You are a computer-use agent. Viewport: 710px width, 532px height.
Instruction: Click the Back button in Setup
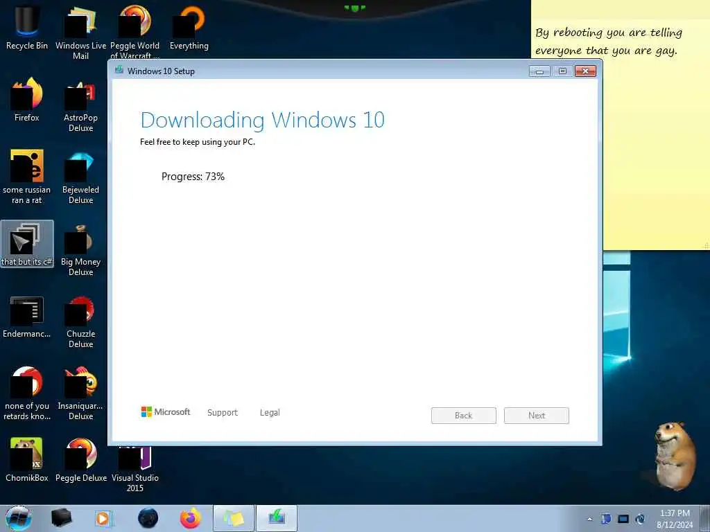[x=464, y=416]
